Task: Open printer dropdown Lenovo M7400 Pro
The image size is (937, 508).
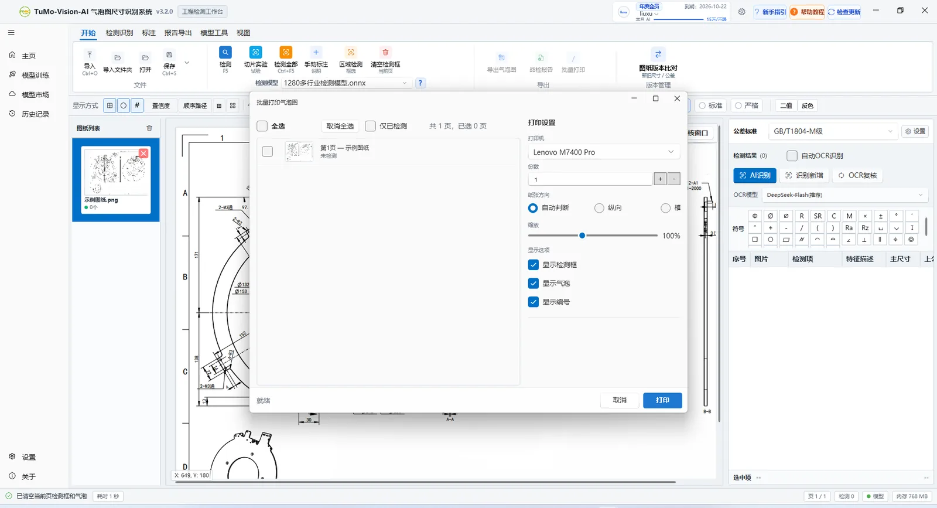Action: [x=604, y=152]
